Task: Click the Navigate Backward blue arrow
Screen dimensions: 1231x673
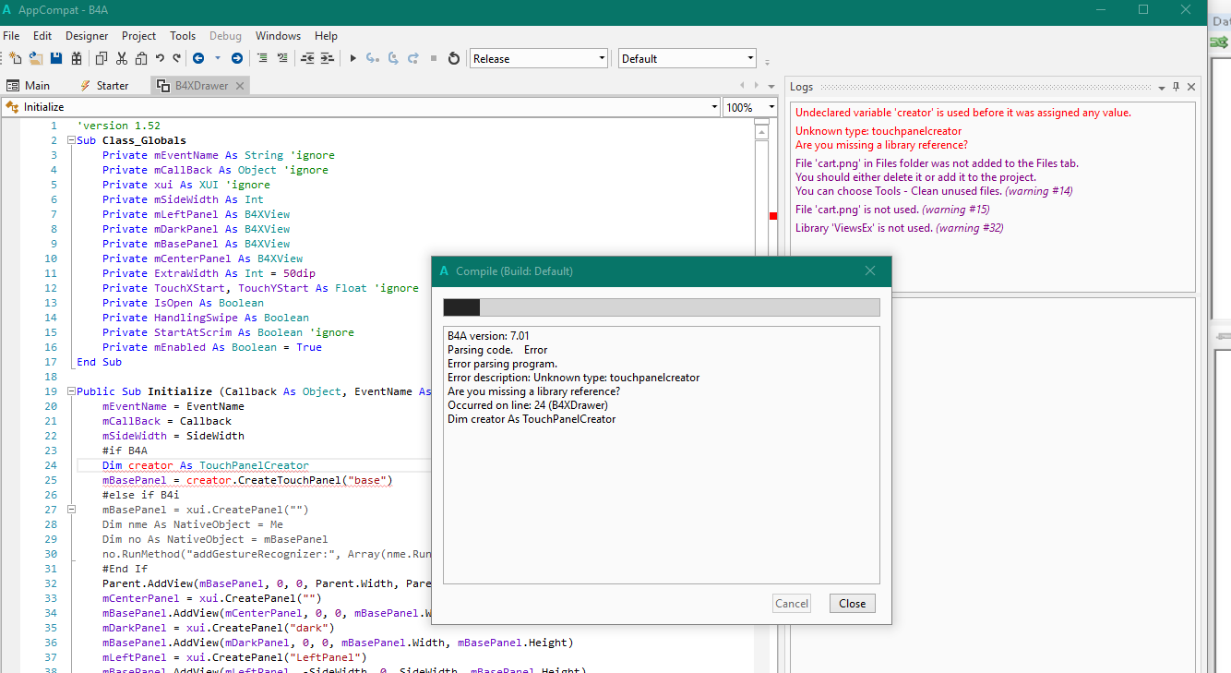Action: click(x=198, y=58)
